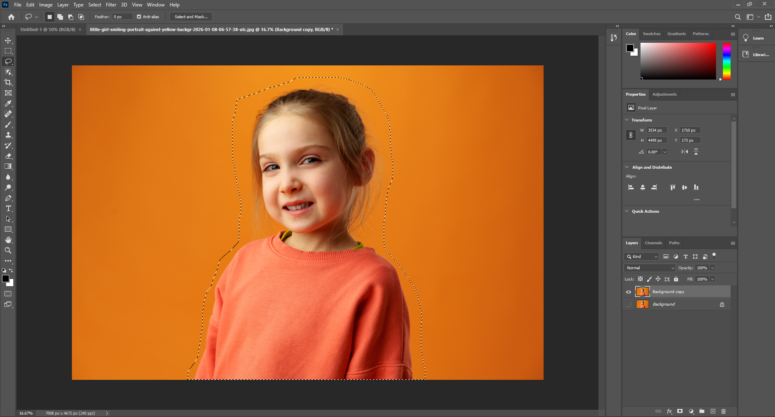The width and height of the screenshot is (775, 417).
Task: Hide the Background copy layer
Action: (x=628, y=291)
